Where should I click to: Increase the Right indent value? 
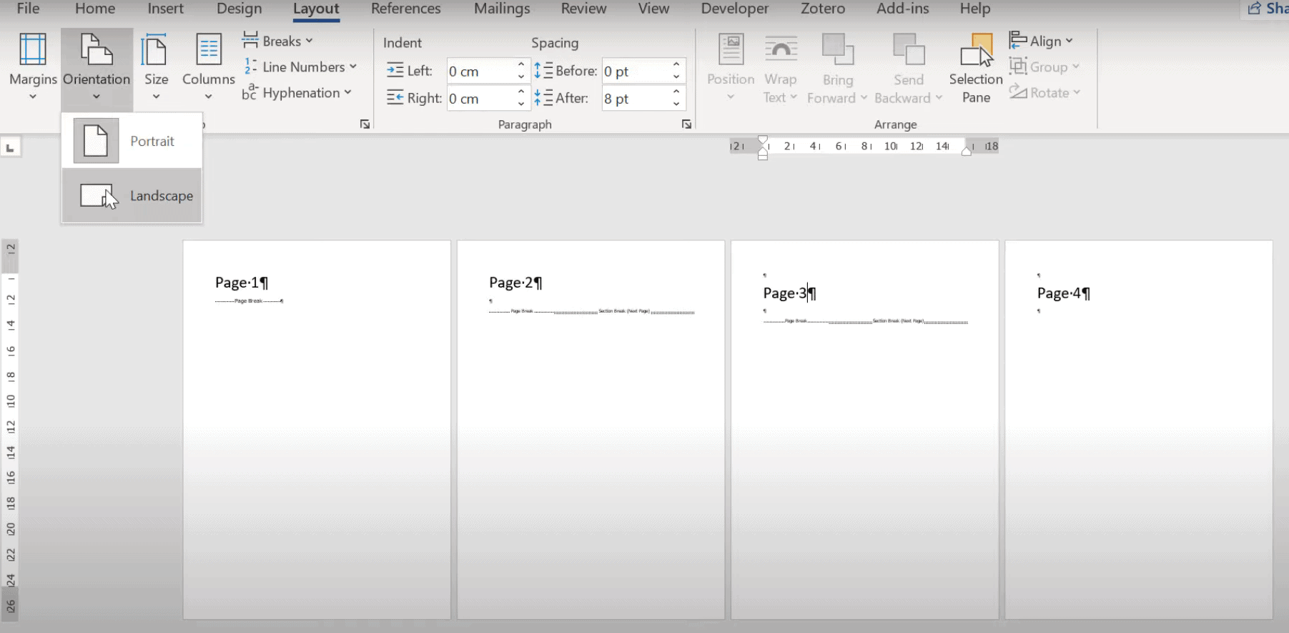click(x=521, y=92)
